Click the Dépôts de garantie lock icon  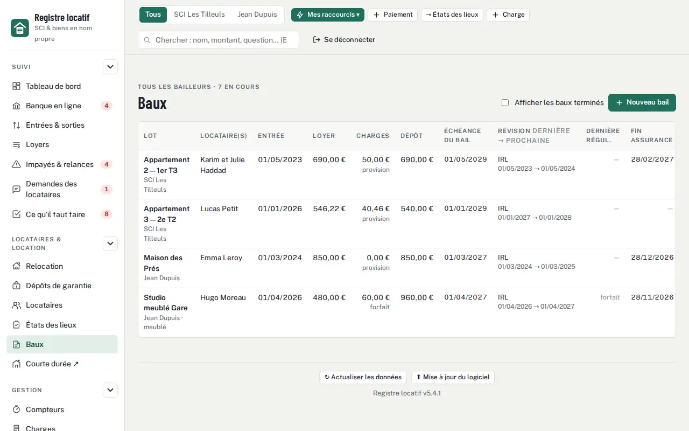(16, 286)
